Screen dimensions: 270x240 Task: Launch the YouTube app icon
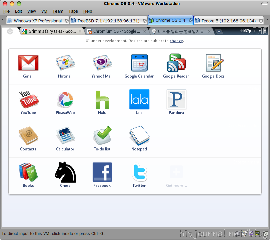[x=29, y=100]
